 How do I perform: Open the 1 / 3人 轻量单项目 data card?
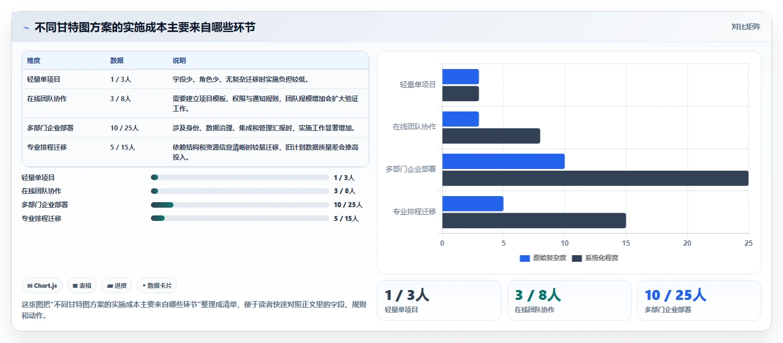(439, 300)
